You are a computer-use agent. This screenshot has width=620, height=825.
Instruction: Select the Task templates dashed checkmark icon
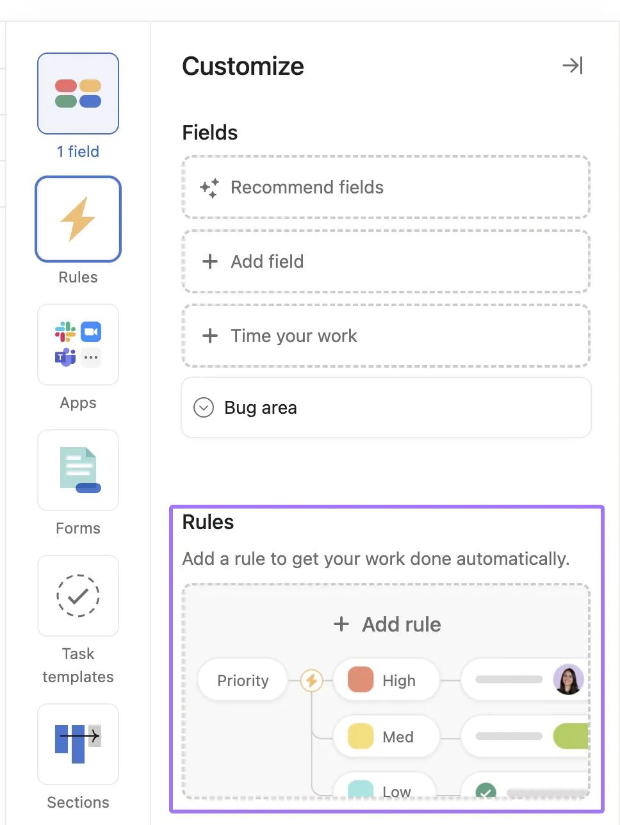tap(78, 596)
